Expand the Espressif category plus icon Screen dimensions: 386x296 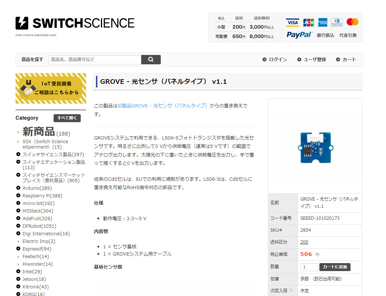pos(18,249)
